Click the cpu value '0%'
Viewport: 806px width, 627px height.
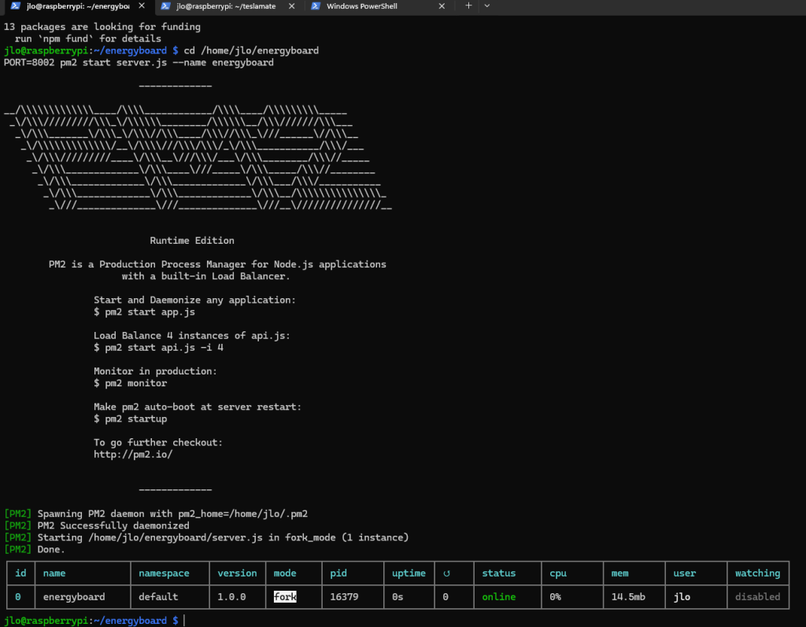555,596
